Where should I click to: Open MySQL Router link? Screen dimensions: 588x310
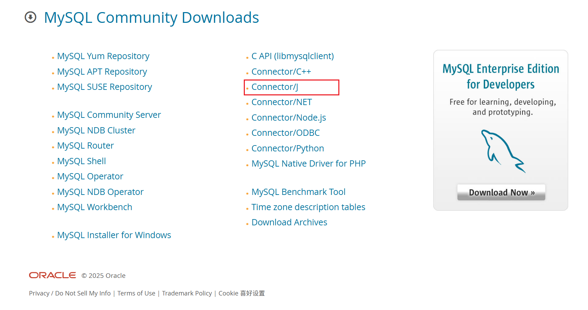coord(86,145)
